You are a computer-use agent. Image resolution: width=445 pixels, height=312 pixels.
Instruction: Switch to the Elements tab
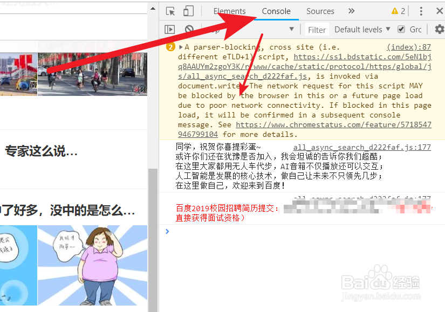(x=229, y=11)
